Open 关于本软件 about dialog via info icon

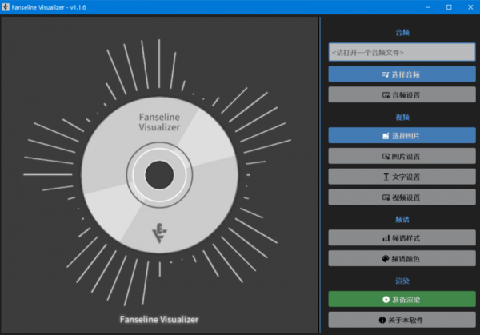tap(402, 320)
